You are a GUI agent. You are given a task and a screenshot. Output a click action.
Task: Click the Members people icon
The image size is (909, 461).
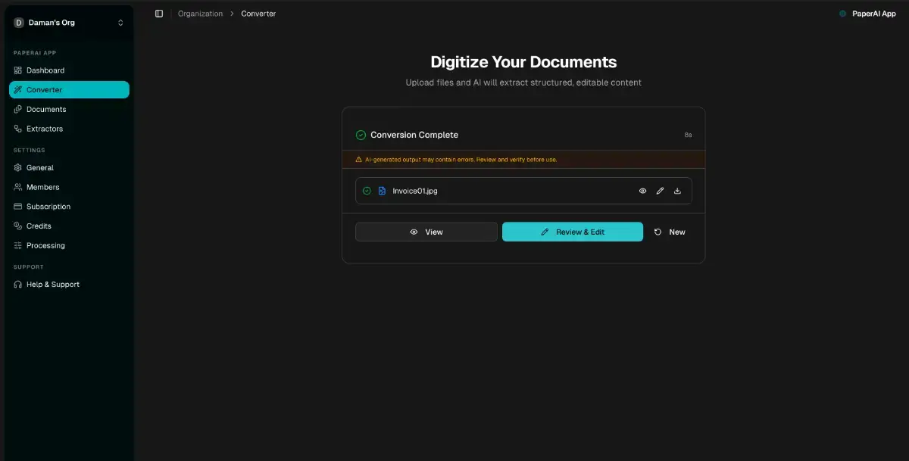[18, 187]
